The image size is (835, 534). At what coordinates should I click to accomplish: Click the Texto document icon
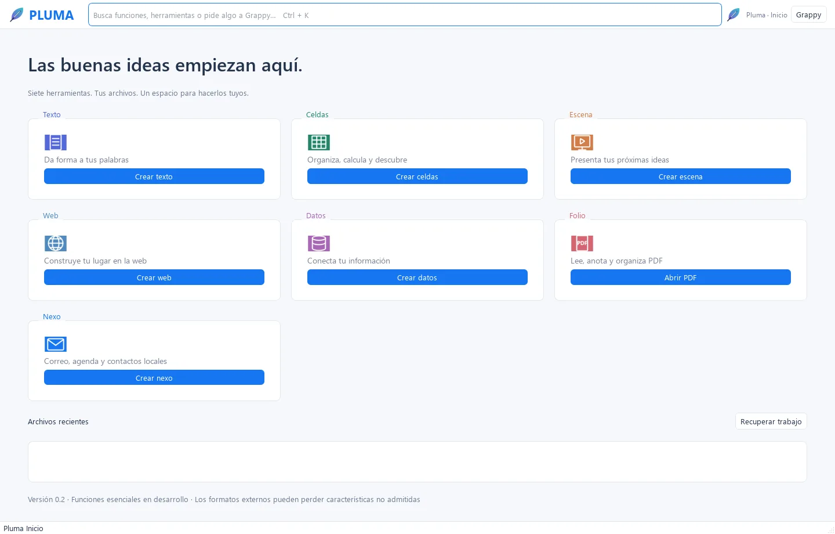click(x=56, y=142)
